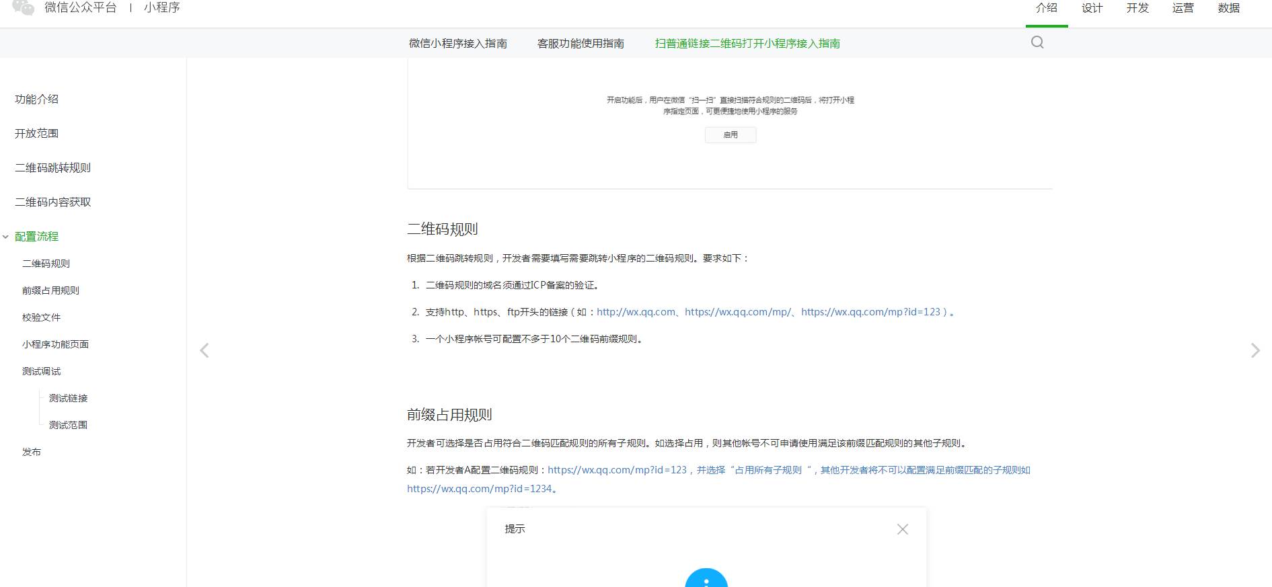Select 配置流程 in sidebar

pos(37,237)
